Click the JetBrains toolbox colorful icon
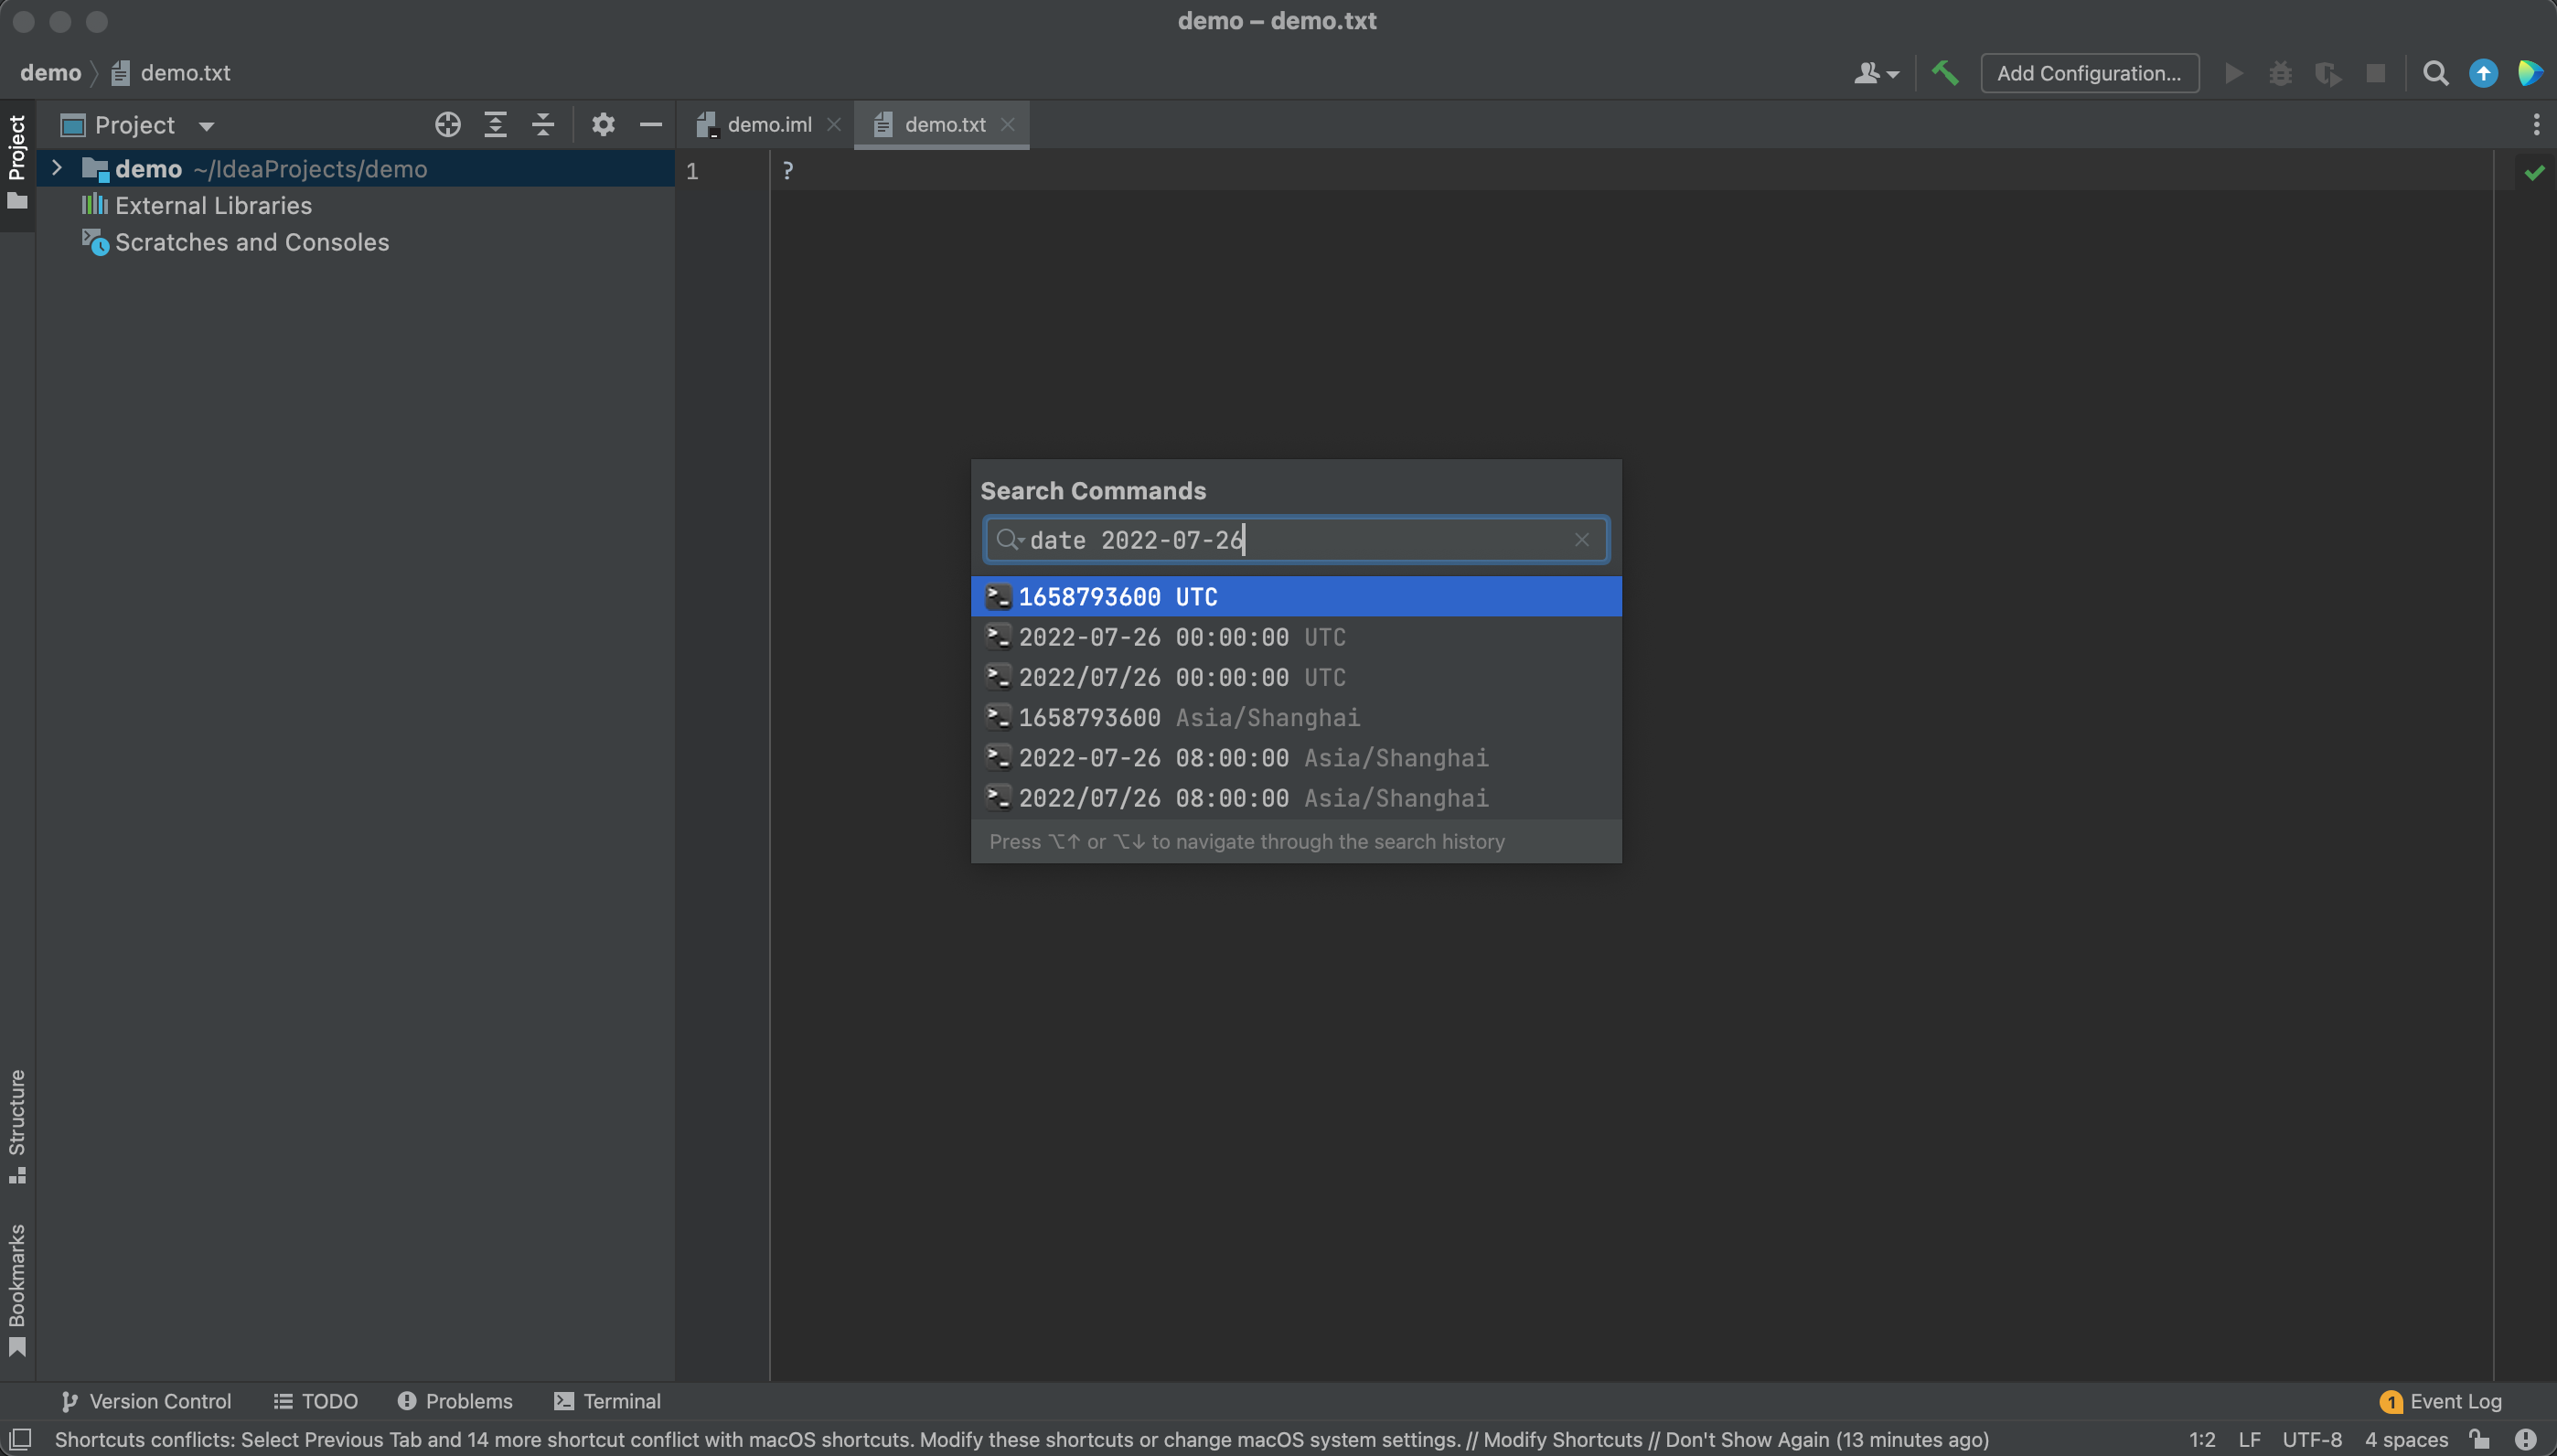Screen dimensions: 2557x1456 (x=2530, y=73)
